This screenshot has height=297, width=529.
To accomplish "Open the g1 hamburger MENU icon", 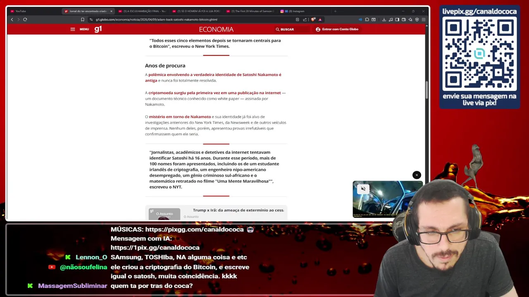I will tap(73, 29).
